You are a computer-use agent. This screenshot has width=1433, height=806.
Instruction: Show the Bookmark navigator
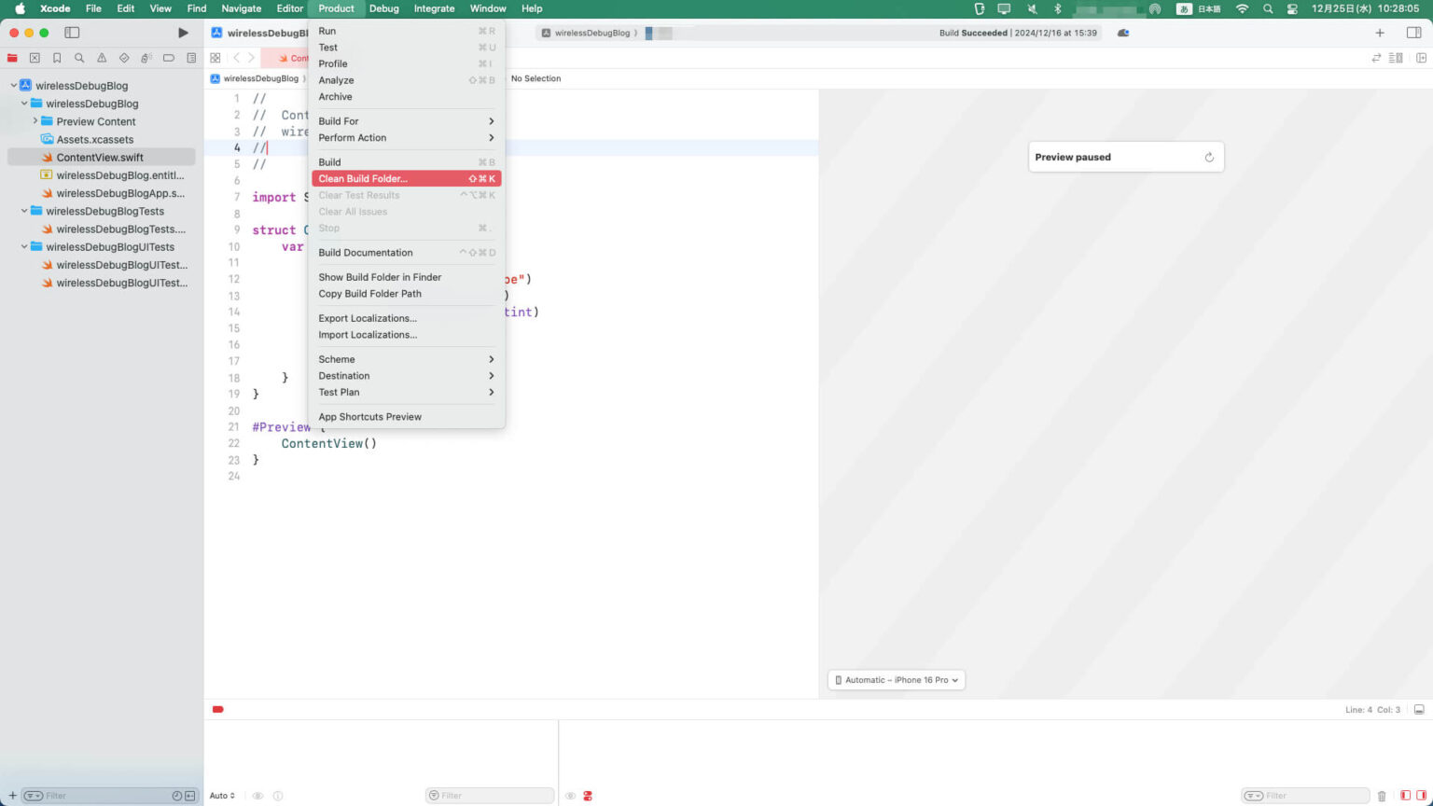pos(57,58)
